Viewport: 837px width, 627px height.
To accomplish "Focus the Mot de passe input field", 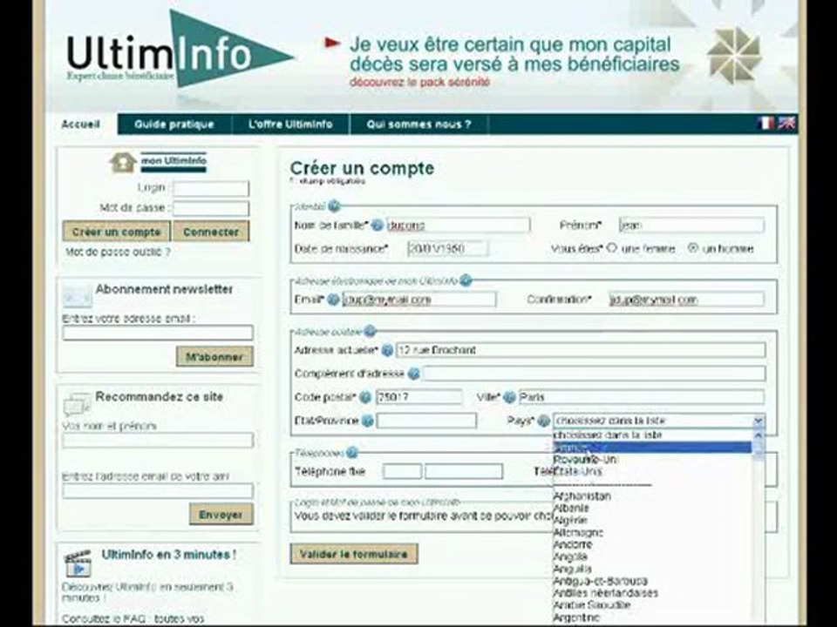I will [x=211, y=208].
